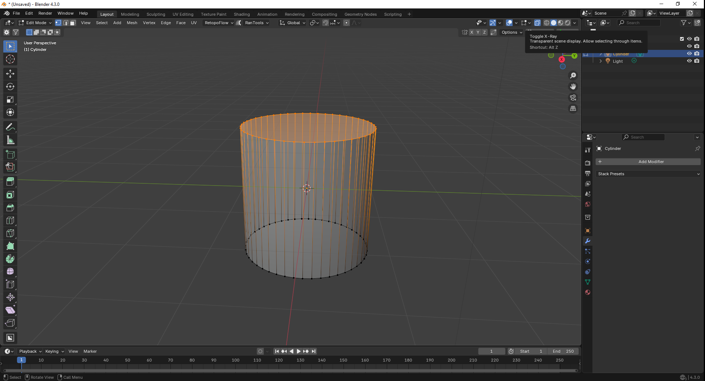705x381 pixels.
Task: Switch to orthographic/perspective grid icon
Action: pyautogui.click(x=573, y=109)
